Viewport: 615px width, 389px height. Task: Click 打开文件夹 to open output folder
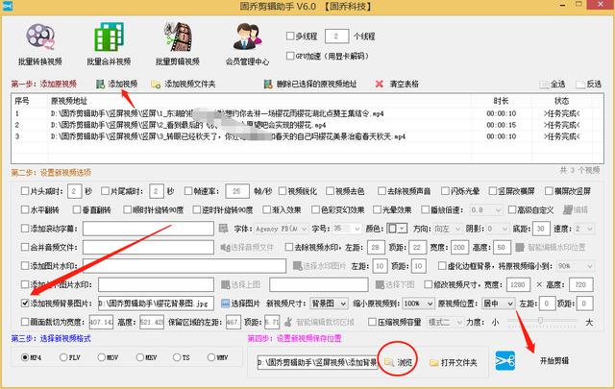[x=453, y=362]
